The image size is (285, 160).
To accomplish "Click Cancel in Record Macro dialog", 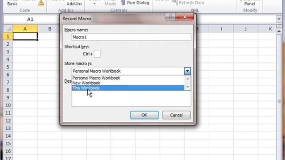I will (x=176, y=115).
